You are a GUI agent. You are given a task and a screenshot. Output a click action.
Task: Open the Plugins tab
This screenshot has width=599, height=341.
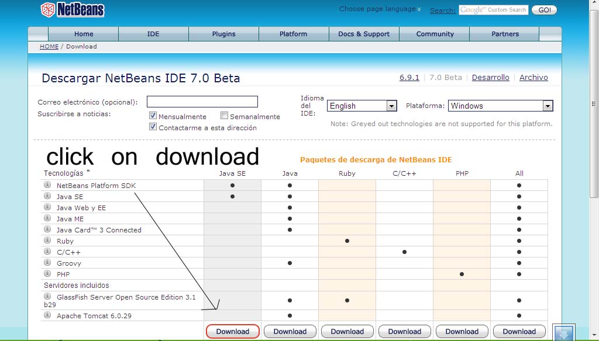[x=224, y=34]
